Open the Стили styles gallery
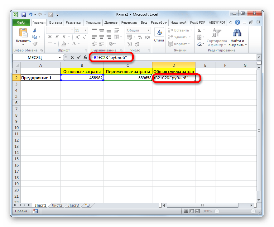 point(159,37)
